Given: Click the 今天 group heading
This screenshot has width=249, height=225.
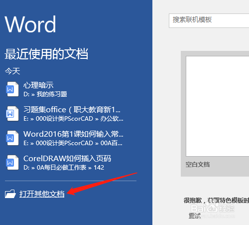Looking at the screenshot, I should (x=12, y=71).
